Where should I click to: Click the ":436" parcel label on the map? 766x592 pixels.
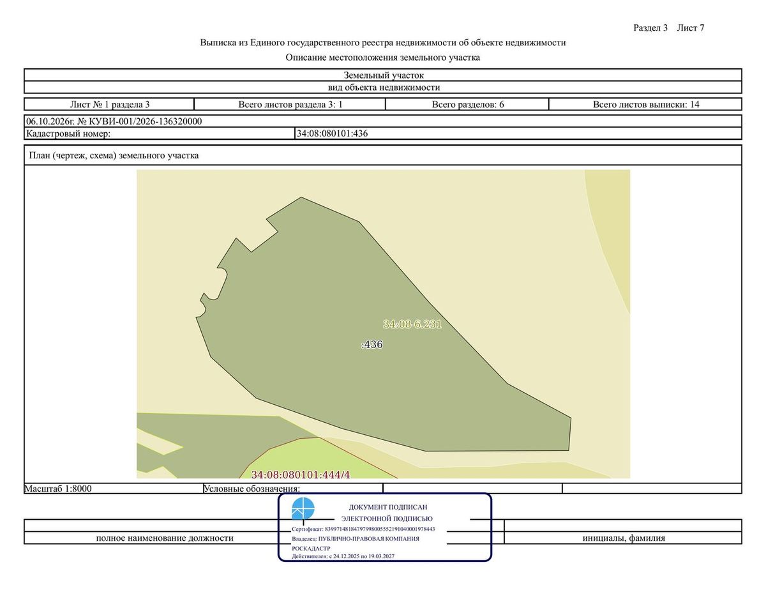(x=372, y=344)
